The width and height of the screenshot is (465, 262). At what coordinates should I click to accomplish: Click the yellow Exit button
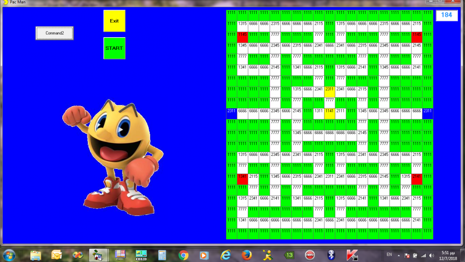coord(114,21)
